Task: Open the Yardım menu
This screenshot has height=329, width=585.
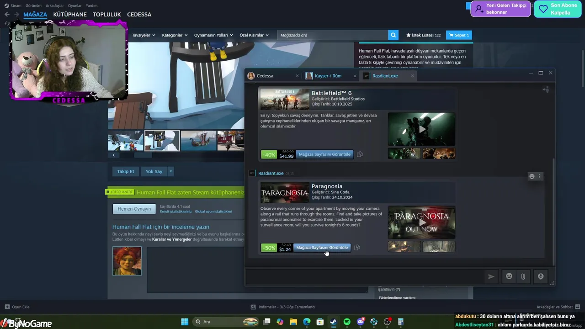Action: (x=91, y=5)
